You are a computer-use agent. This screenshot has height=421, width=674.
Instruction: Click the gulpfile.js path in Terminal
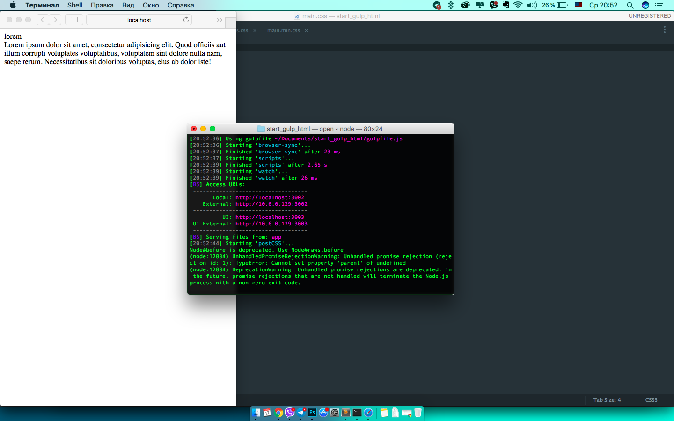[338, 138]
